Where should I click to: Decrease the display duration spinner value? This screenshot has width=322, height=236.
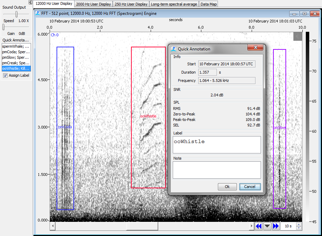point(299,228)
